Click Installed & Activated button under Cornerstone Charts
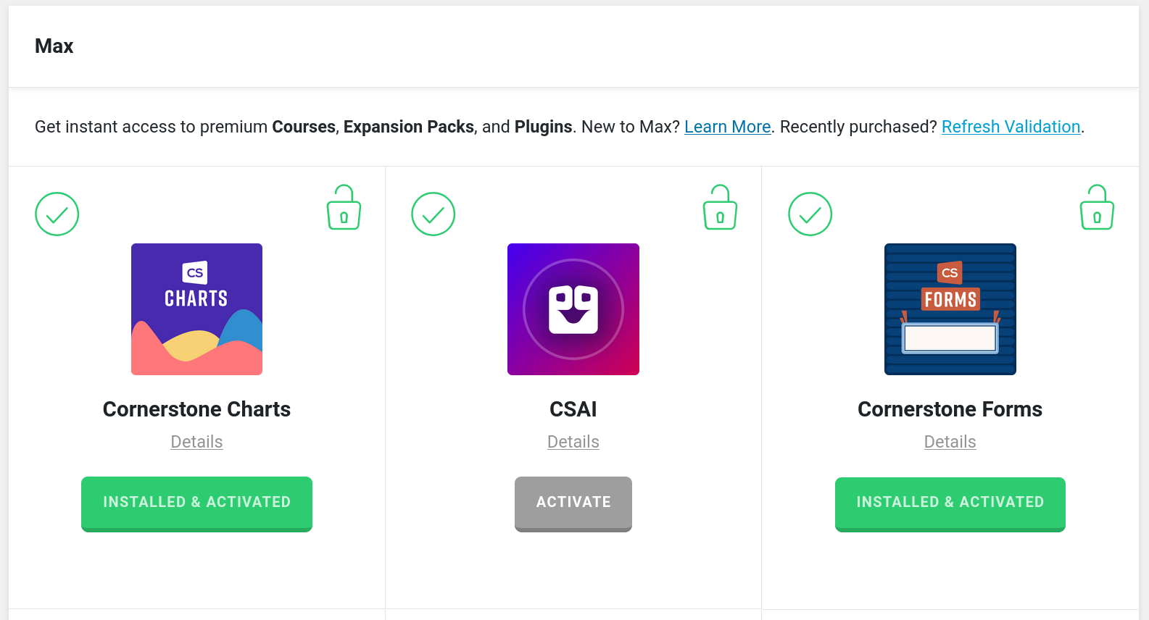 (196, 503)
